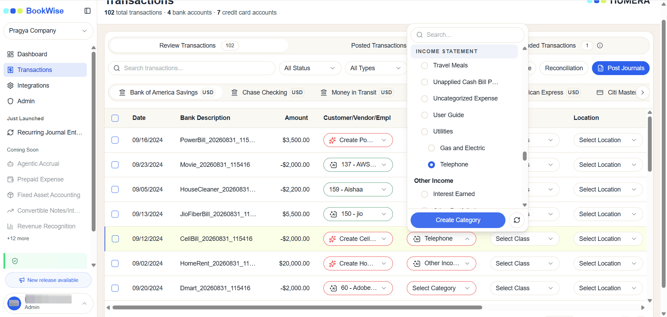Check the CellBill transaction checkbox

(x=115, y=239)
